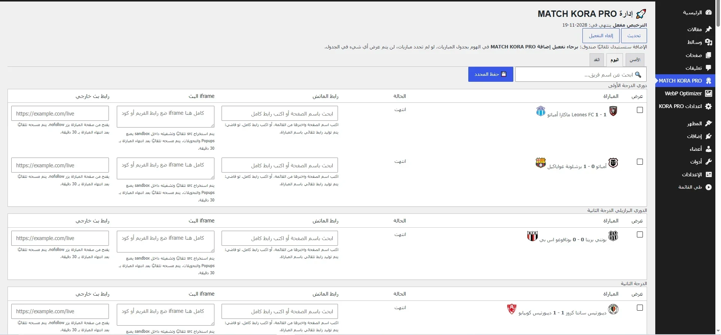Open اعدادات KORA PRO sidebar menu
Viewport: 721px width, 335px height.
point(686,106)
